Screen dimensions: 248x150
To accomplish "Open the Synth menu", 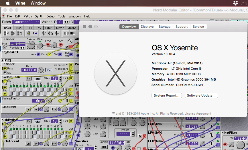I will point(39,16).
